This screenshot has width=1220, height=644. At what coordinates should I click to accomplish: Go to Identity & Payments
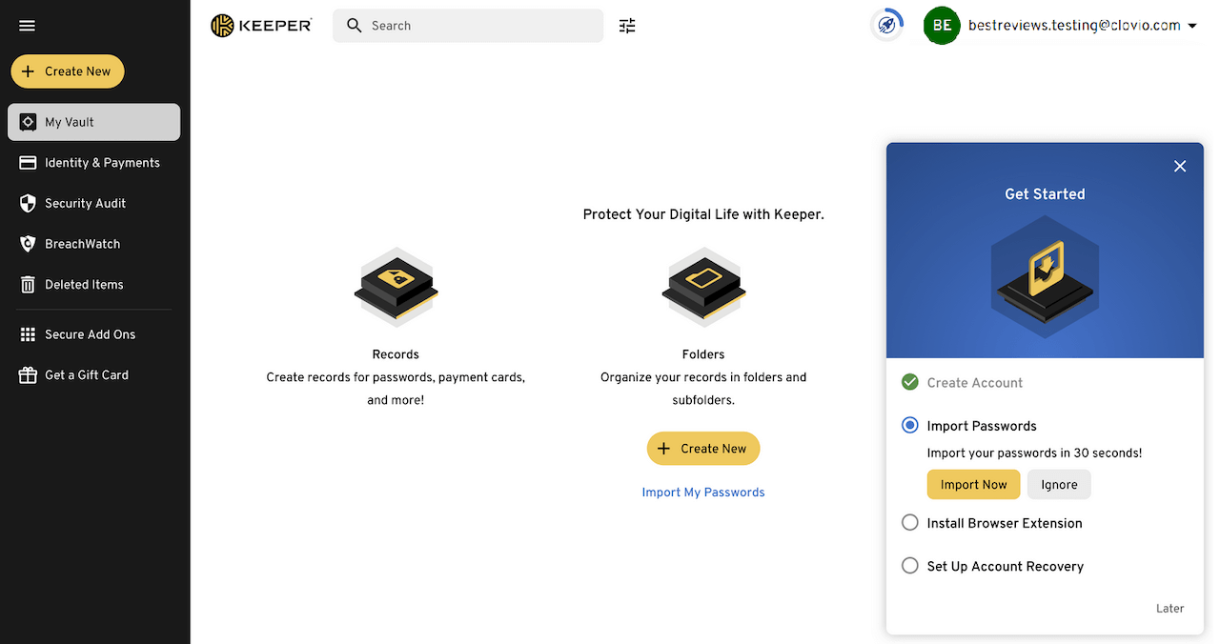102,163
